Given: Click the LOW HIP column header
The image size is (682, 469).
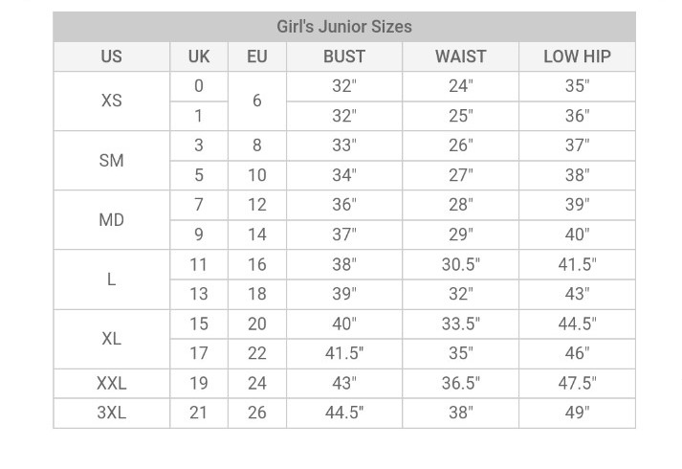Looking at the screenshot, I should 577,56.
